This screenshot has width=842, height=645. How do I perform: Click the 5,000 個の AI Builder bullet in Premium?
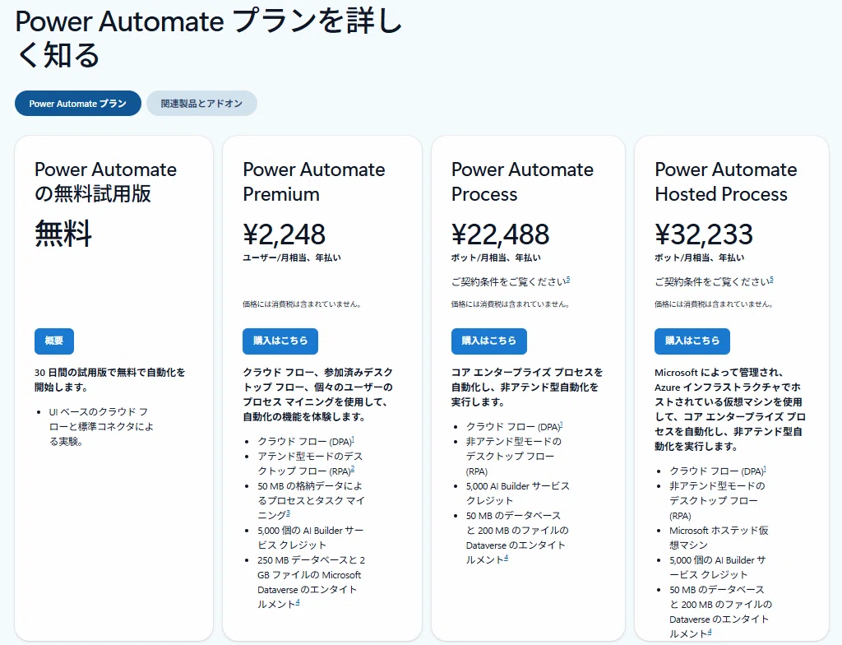coord(310,537)
